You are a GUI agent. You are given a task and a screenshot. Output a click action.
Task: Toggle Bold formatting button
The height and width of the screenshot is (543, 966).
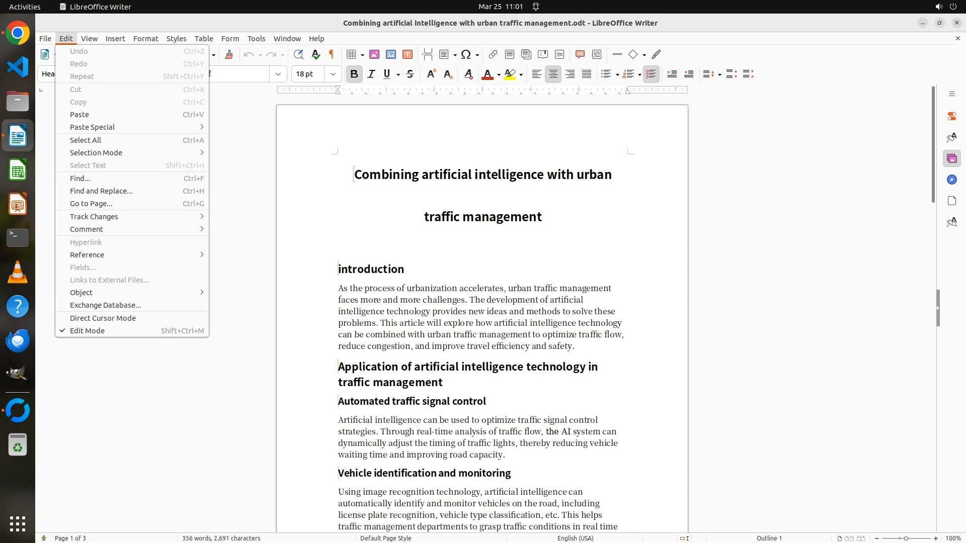pos(354,74)
